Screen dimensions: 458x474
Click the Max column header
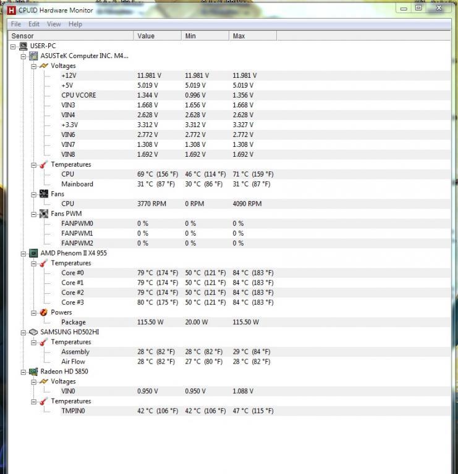click(x=253, y=36)
